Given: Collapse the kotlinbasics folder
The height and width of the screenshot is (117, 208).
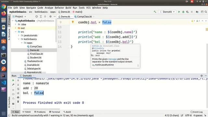Looking at the screenshot, I should pyautogui.click(x=19, y=39).
